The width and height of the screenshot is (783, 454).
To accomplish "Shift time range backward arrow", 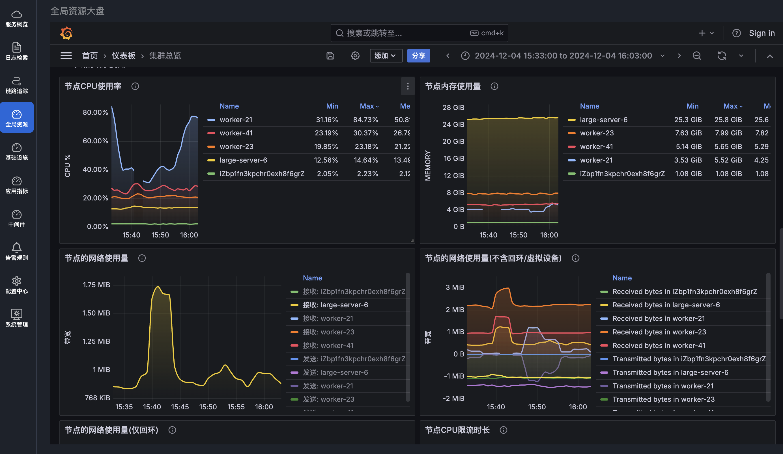I will [448, 56].
